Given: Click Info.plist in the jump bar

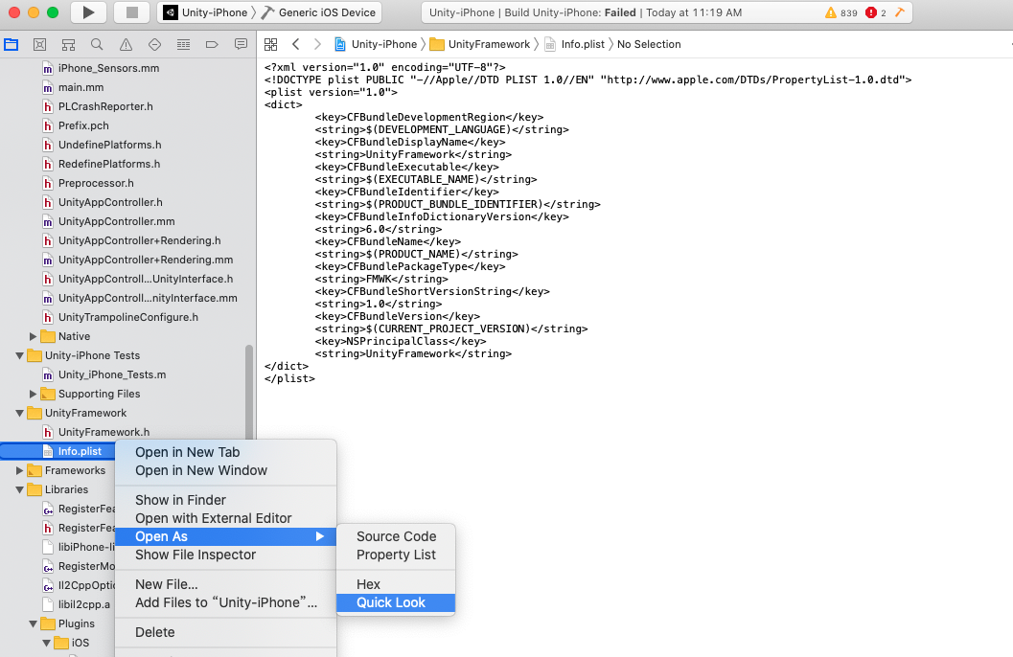Looking at the screenshot, I should click(x=575, y=44).
